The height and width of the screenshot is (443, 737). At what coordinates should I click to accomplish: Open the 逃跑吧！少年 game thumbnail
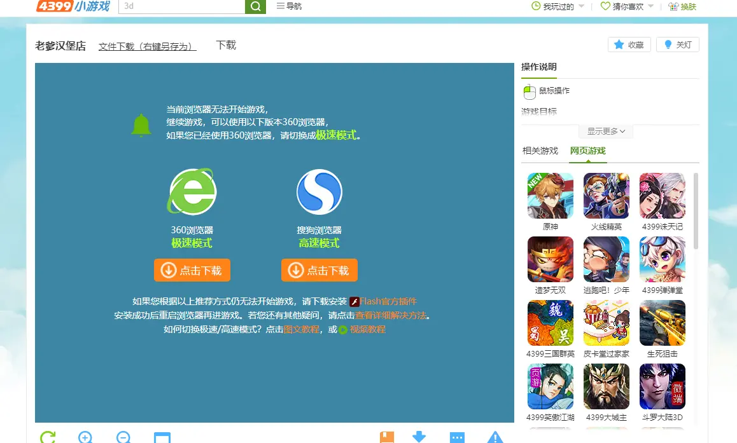[x=607, y=259]
